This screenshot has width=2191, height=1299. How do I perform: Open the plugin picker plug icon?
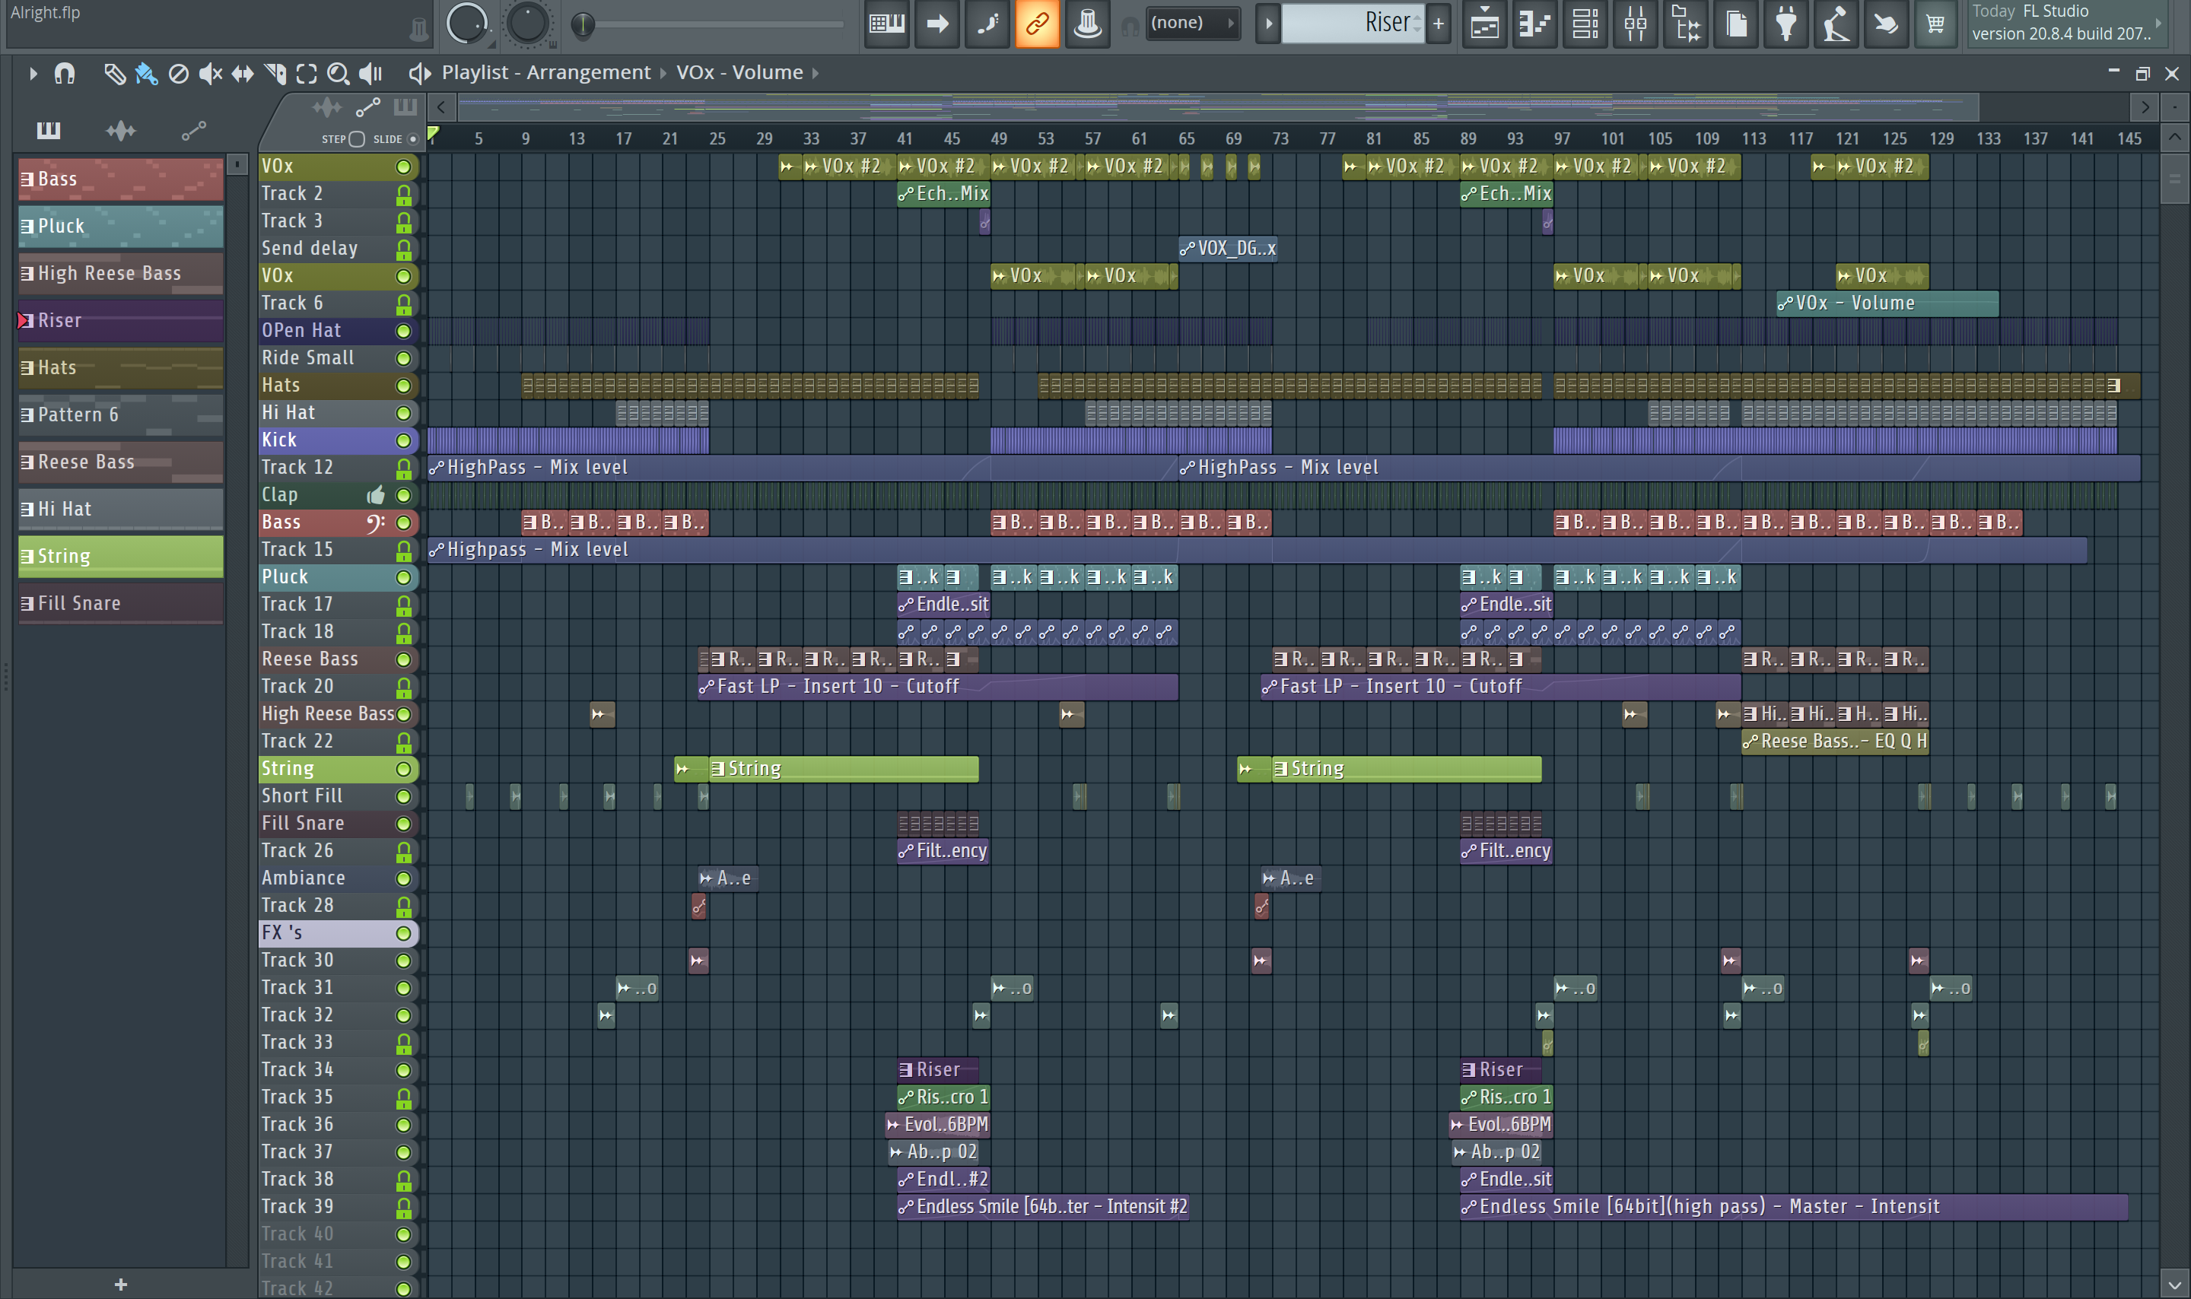[1786, 24]
